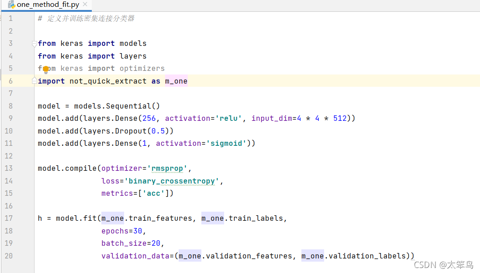Click line number 20 in gutter
The height and width of the screenshot is (273, 480).
[9, 256]
